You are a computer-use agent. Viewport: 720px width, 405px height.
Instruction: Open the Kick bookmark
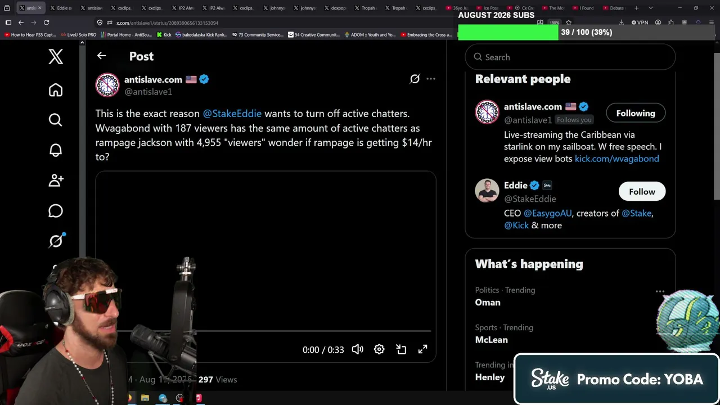point(164,35)
